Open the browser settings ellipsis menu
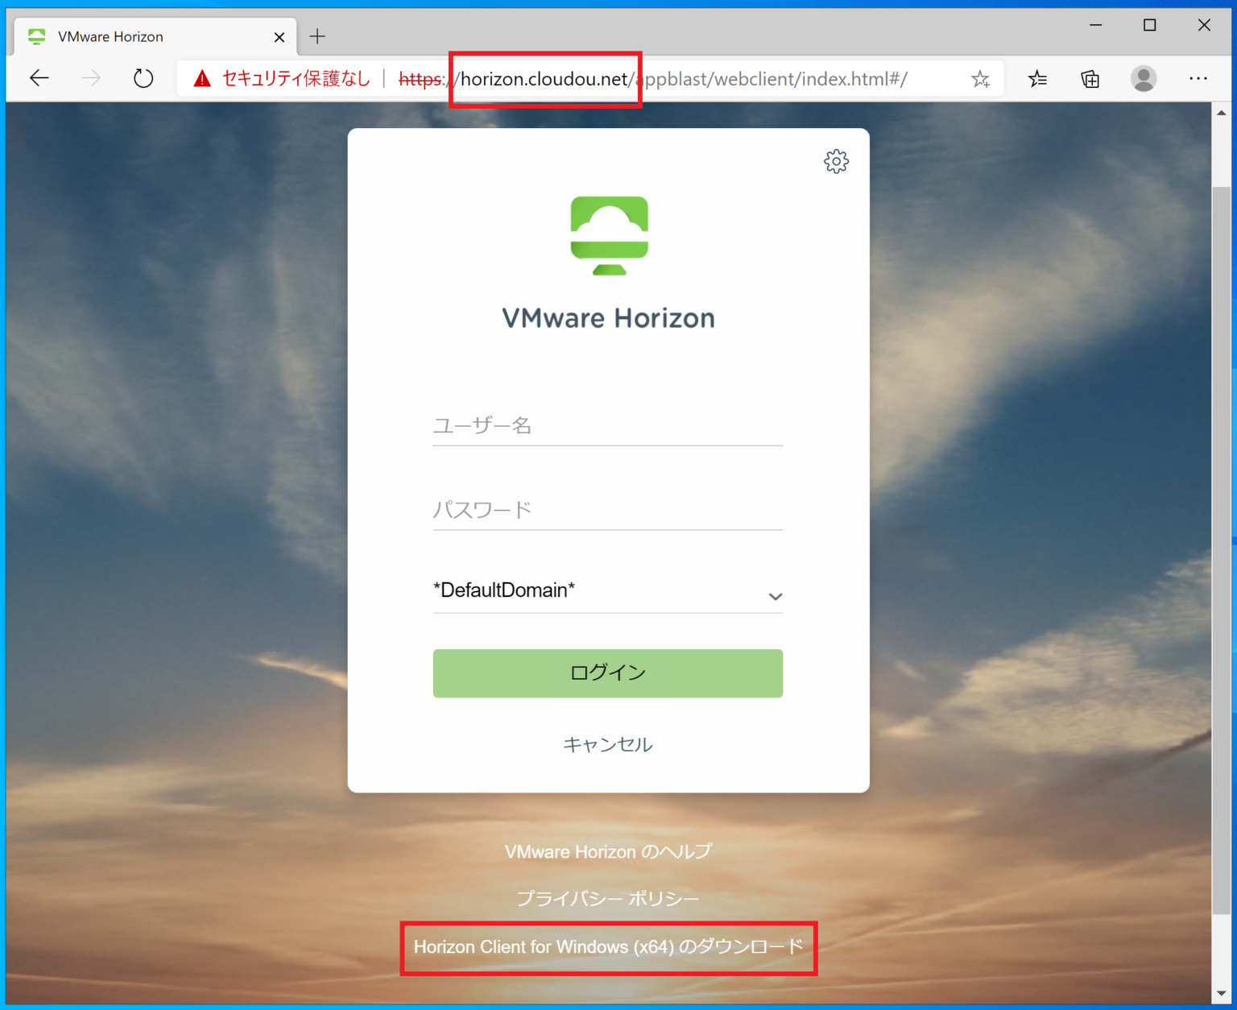 tap(1198, 78)
